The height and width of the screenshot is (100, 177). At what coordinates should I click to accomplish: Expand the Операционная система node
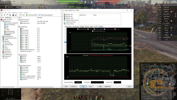point(1,38)
